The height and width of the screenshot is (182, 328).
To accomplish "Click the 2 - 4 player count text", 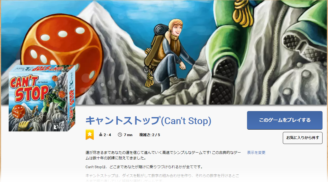I will click(x=107, y=135).
